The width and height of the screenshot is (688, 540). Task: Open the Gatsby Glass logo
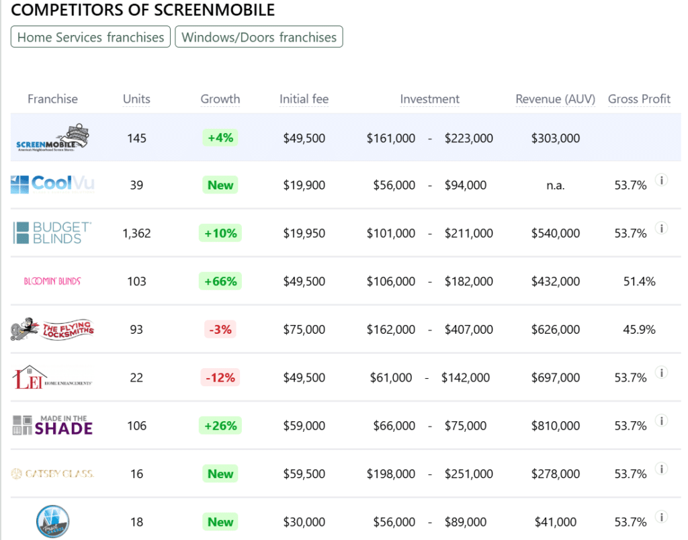[52, 474]
